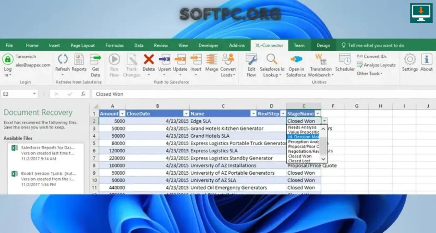
Task: Toggle the cell E2 stage dropdown arrow
Action: point(324,121)
